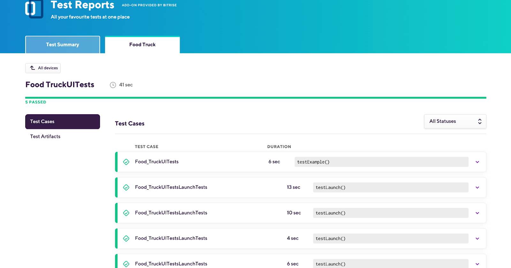Click the Food_TruckUITests test case name
Image resolution: width=511 pixels, height=268 pixels.
[157, 162]
